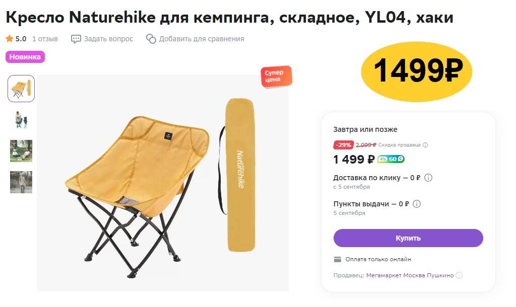516x307 pixels.
Task: Click the orange star rating icon
Action: click(9, 39)
